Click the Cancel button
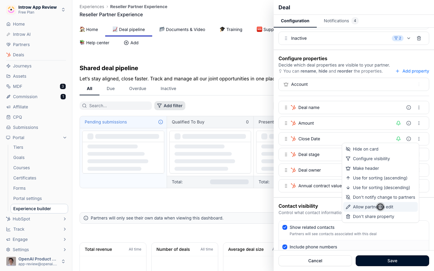 (x=315, y=261)
